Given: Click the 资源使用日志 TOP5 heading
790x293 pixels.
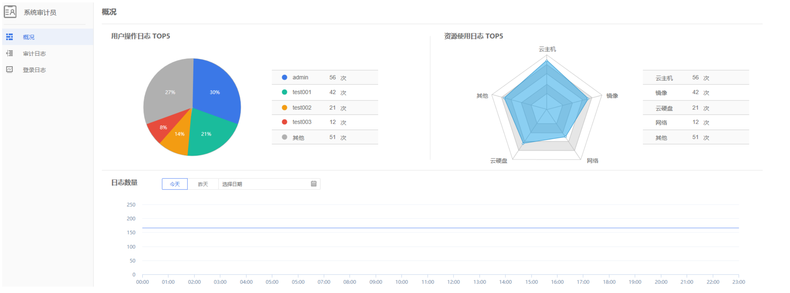Looking at the screenshot, I should click(x=473, y=36).
